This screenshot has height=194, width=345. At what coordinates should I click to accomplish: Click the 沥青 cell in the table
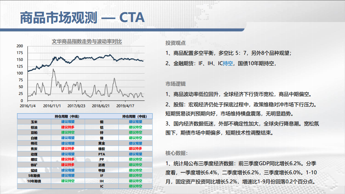coord(102,165)
